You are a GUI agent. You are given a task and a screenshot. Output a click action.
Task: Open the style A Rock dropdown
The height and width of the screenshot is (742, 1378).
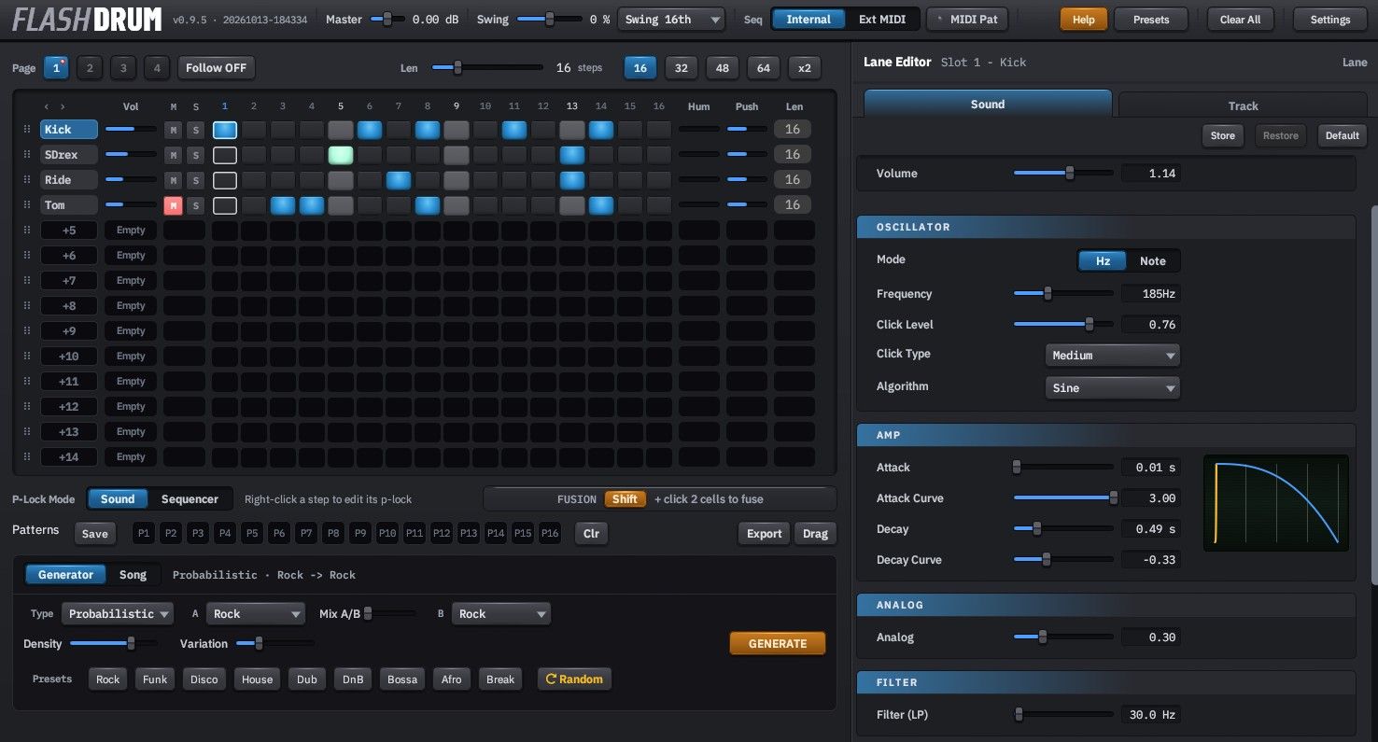[256, 614]
